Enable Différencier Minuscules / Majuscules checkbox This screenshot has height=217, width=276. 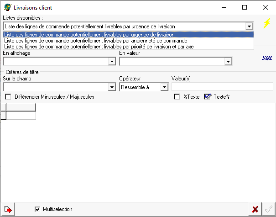click(x=8, y=97)
